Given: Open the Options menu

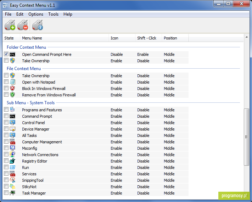Looking at the screenshot, I should click(36, 14).
